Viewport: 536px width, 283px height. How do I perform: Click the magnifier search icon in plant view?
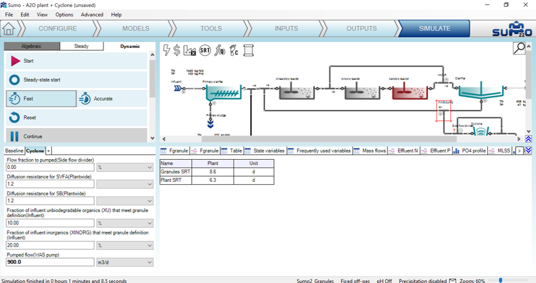click(x=519, y=48)
